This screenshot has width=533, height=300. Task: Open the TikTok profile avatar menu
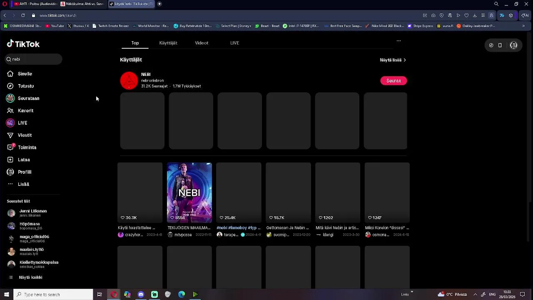[513, 45]
